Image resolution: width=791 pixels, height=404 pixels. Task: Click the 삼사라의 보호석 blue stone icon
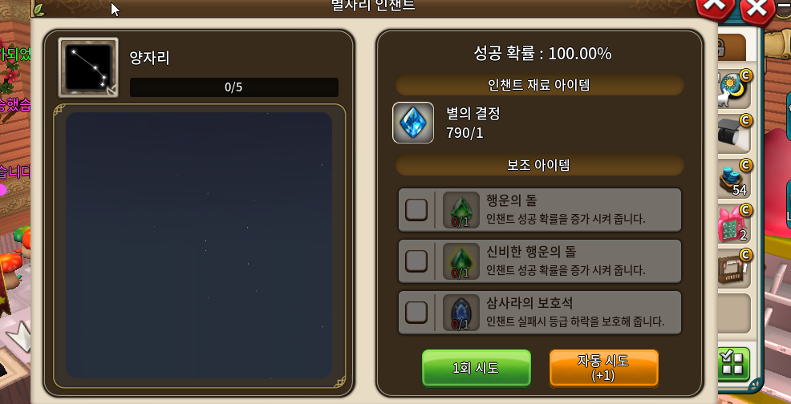pyautogui.click(x=460, y=312)
